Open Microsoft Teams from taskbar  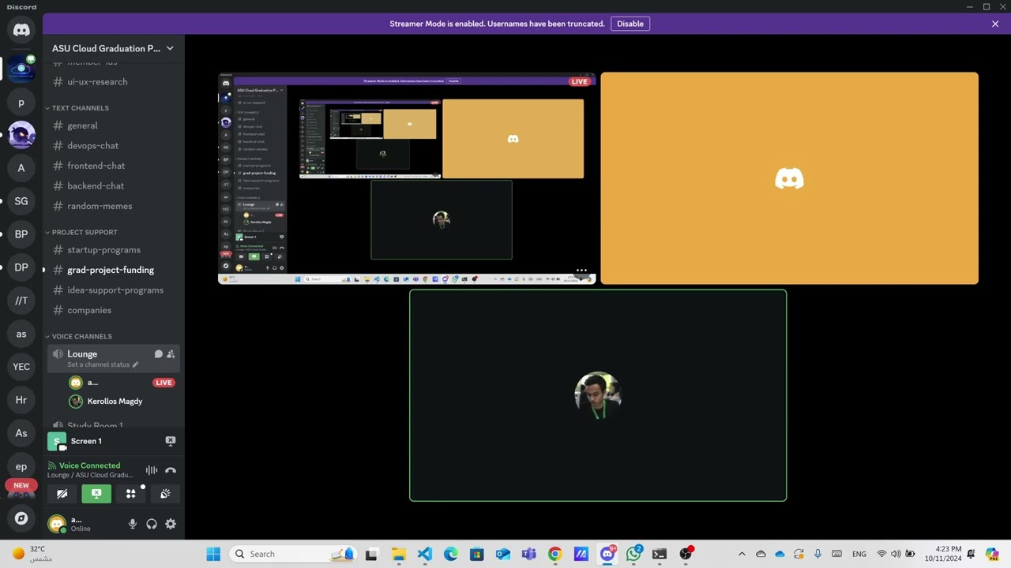(x=529, y=554)
